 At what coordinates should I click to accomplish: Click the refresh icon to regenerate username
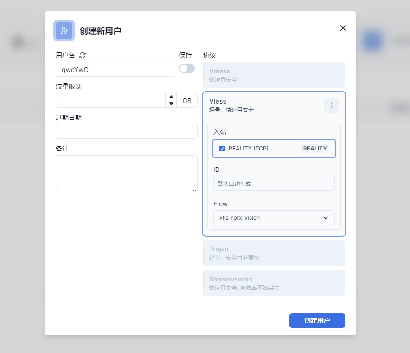[83, 55]
